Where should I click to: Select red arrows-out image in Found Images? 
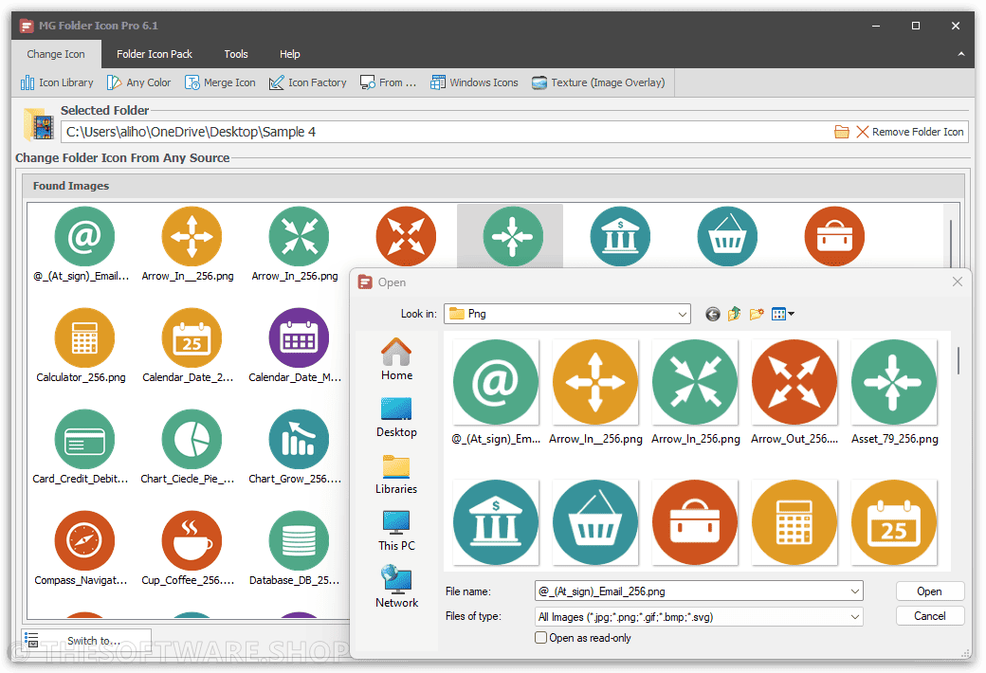click(406, 236)
